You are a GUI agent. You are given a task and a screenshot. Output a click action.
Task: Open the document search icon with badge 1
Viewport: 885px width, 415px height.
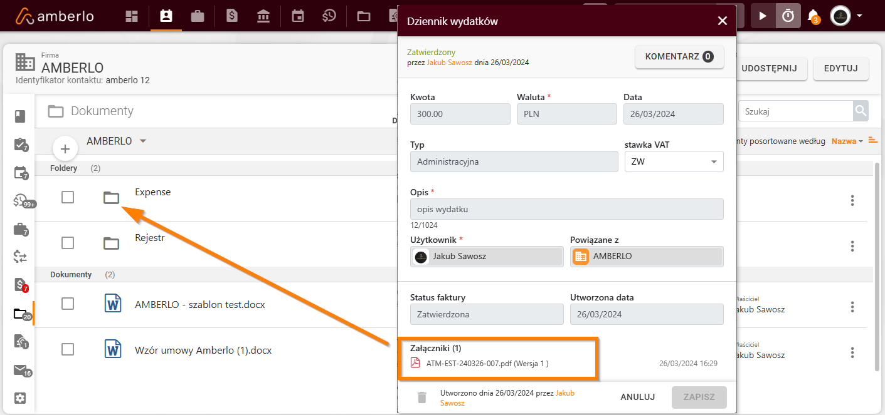click(21, 342)
